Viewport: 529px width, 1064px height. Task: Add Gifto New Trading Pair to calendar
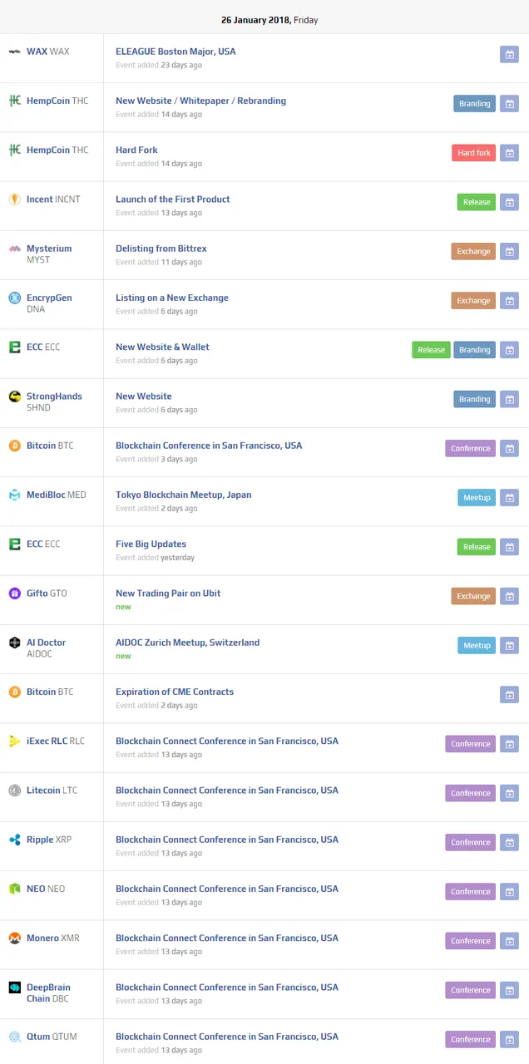point(509,596)
